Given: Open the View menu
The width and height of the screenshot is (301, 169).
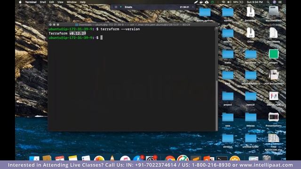Looking at the screenshot, I should pyautogui.click(x=60, y=2).
